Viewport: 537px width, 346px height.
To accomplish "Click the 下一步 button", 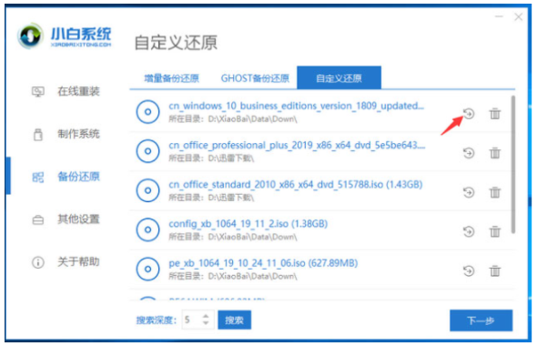I will coord(481,321).
